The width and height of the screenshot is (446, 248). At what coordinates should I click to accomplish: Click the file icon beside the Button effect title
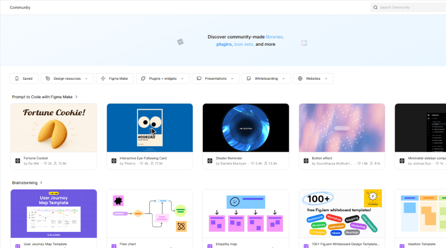coord(306,161)
